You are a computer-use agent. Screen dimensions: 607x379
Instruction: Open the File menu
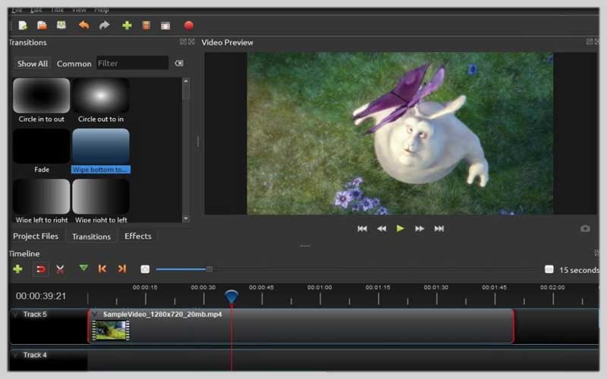pos(17,10)
